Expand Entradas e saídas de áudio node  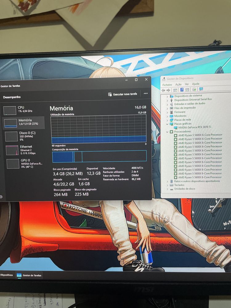(167, 104)
